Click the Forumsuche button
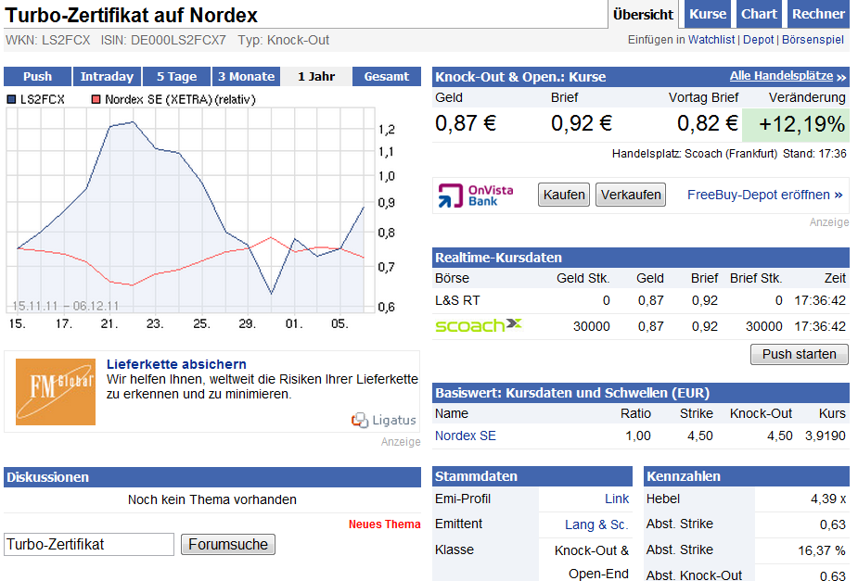This screenshot has width=858, height=581. tap(228, 544)
